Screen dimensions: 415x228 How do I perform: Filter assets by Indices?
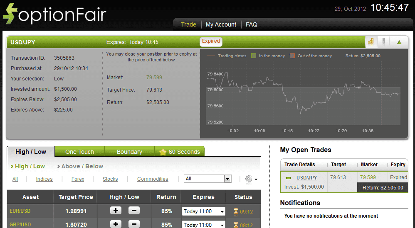[44, 179]
